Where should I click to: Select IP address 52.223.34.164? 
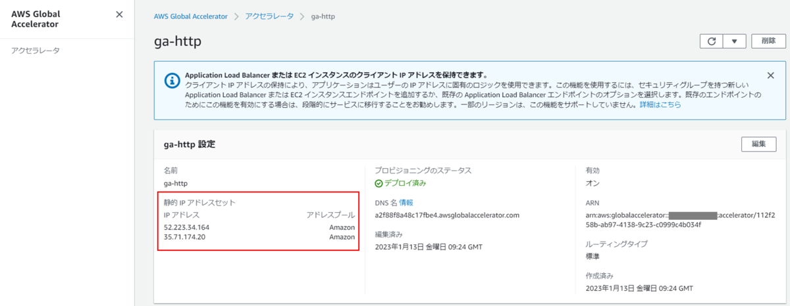click(186, 227)
